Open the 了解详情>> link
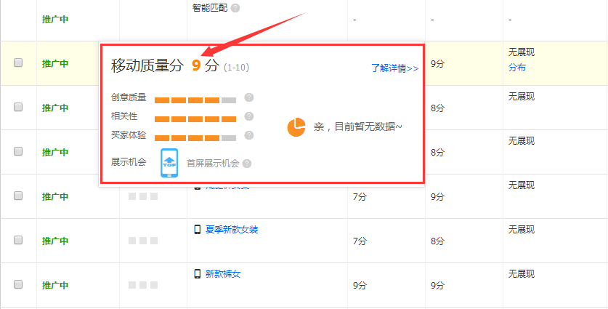The height and width of the screenshot is (309, 608). [x=394, y=68]
